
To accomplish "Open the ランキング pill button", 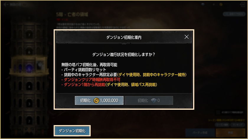I will tap(238, 125).
